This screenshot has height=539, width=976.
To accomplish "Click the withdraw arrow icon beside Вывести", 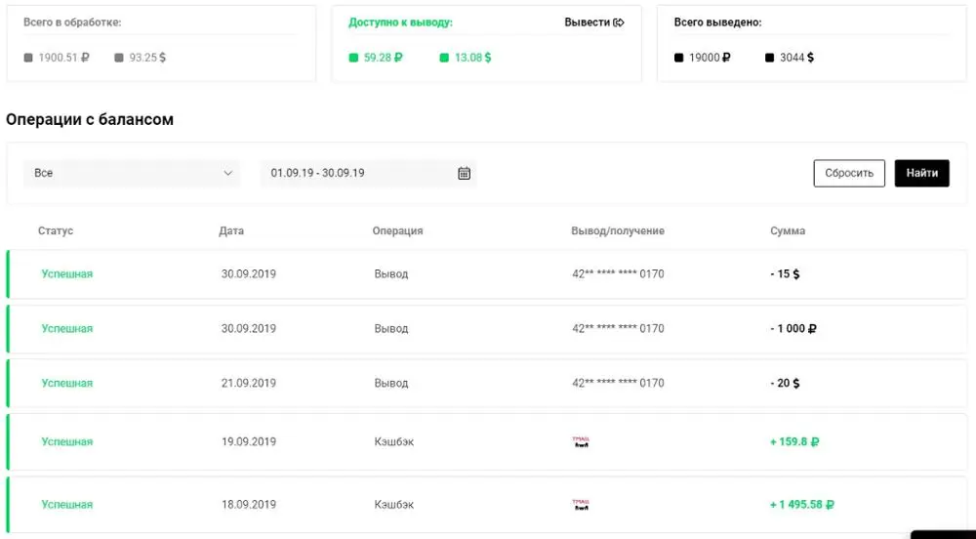I will pyautogui.click(x=619, y=22).
